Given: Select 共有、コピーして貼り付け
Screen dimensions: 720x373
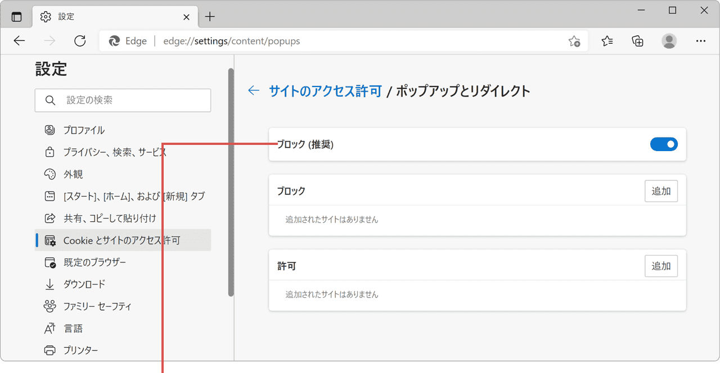Looking at the screenshot, I should (123, 218).
